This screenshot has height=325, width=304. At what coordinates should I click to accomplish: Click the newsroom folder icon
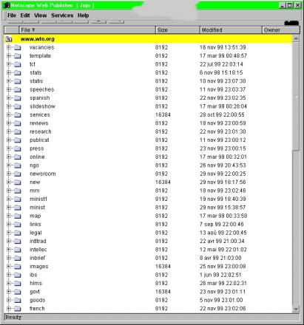click(18, 174)
